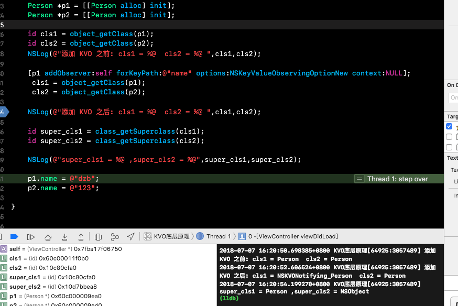Click the (lldb) console prompt

point(229,298)
